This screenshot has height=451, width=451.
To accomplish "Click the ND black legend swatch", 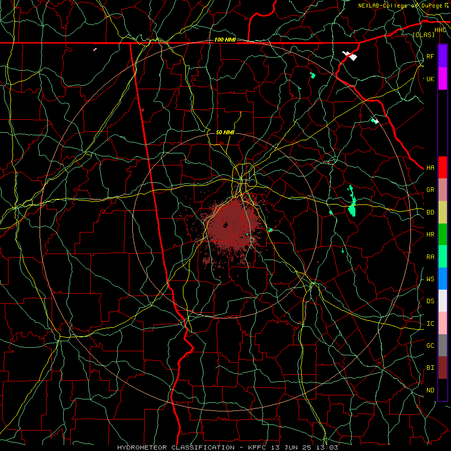I will (x=442, y=390).
